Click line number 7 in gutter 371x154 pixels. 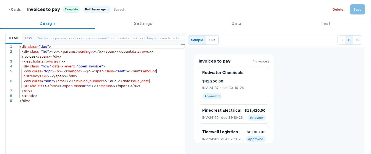click(11, 91)
